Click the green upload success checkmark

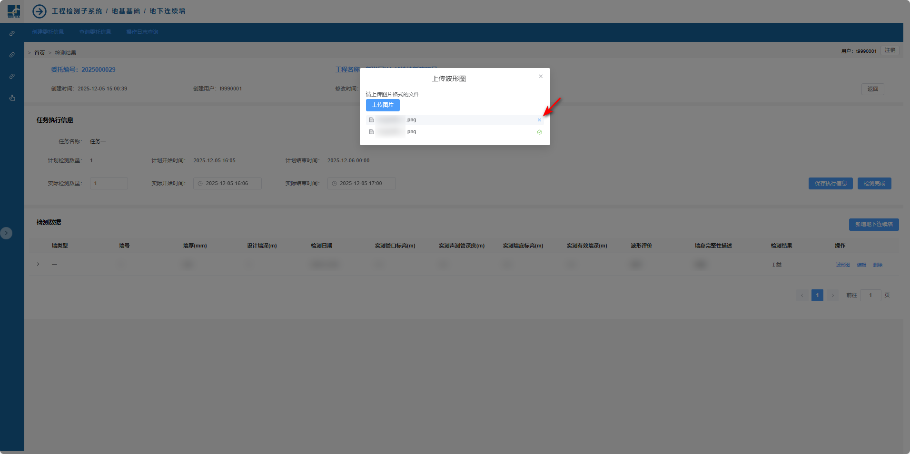pos(539,132)
